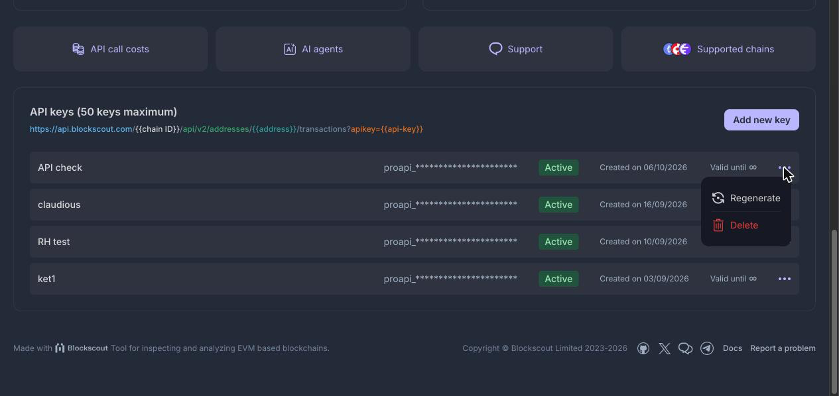Open the X (Twitter) icon in footer
839x396 pixels.
(665, 348)
